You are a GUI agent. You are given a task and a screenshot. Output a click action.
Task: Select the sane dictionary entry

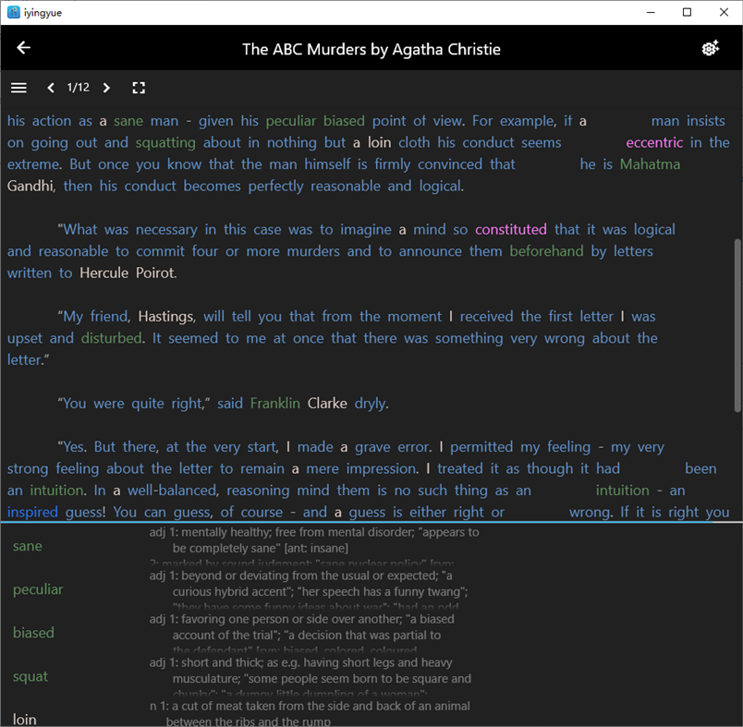(27, 546)
